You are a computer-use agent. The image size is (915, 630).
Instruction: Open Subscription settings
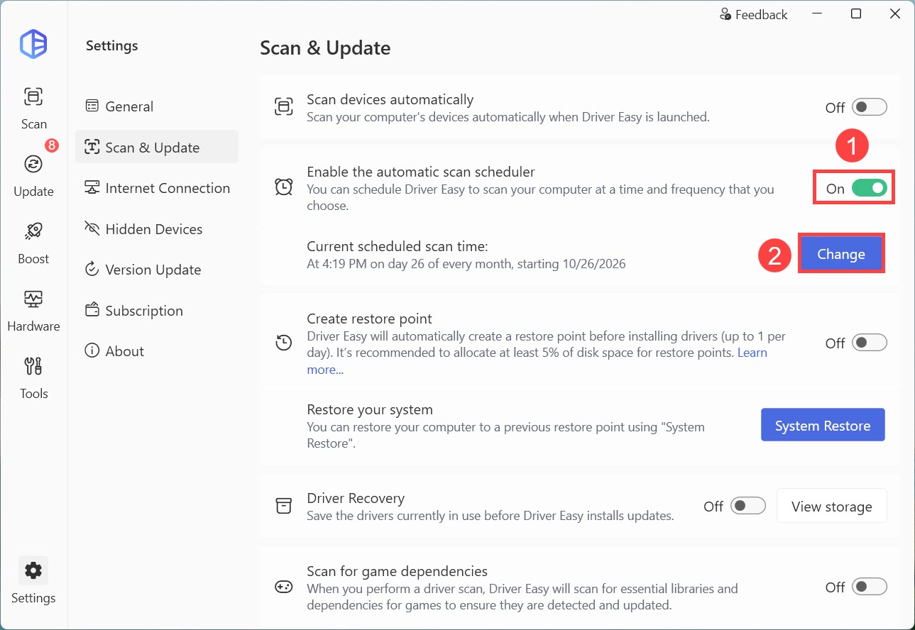(x=157, y=310)
